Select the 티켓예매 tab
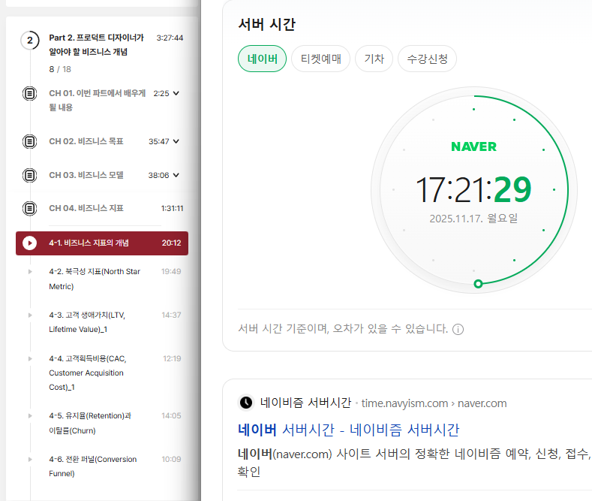The image size is (592, 501). click(320, 59)
